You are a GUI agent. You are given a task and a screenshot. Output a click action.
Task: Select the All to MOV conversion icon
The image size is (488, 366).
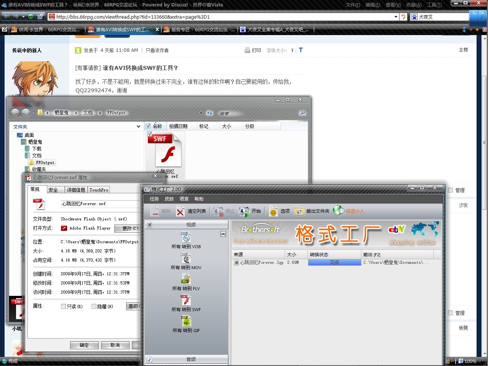(186, 258)
